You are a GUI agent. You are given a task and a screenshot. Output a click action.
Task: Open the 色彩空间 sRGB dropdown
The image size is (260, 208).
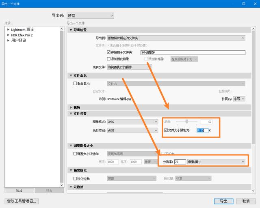click(132, 131)
